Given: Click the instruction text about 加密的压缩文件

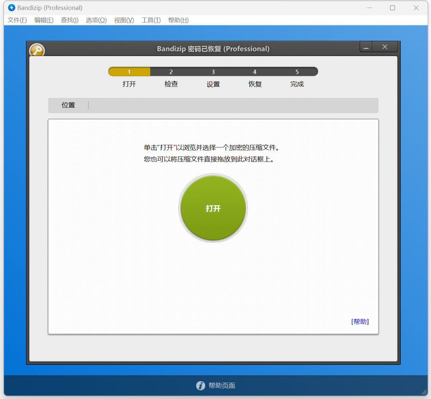Looking at the screenshot, I should tap(212, 147).
